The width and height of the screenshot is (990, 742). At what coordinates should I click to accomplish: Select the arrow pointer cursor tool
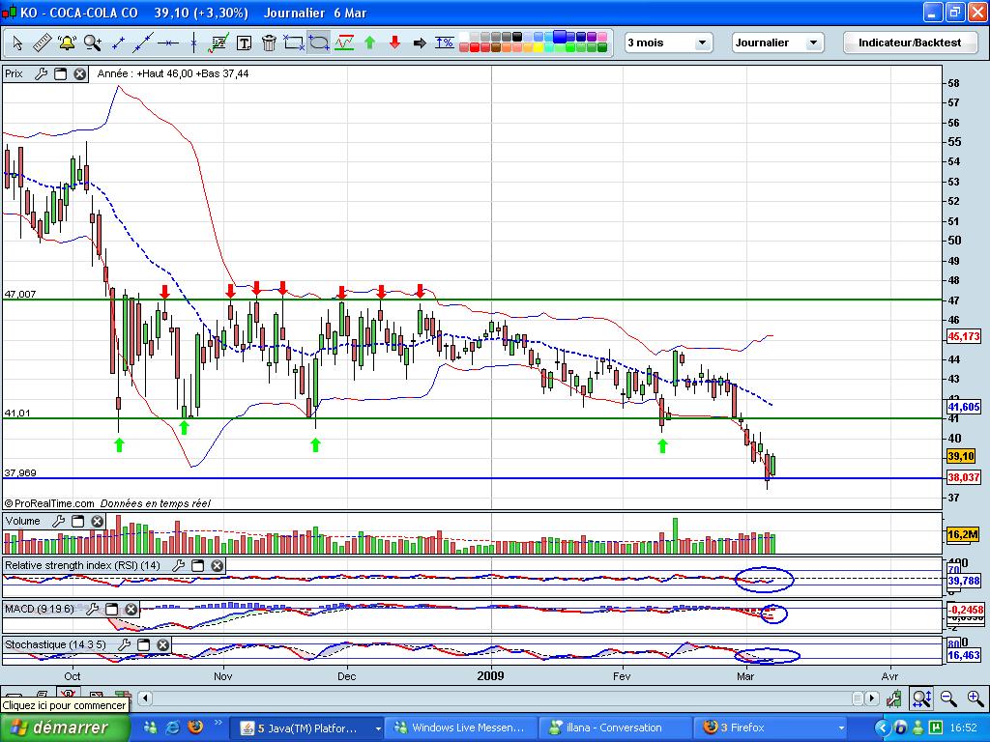(x=17, y=43)
